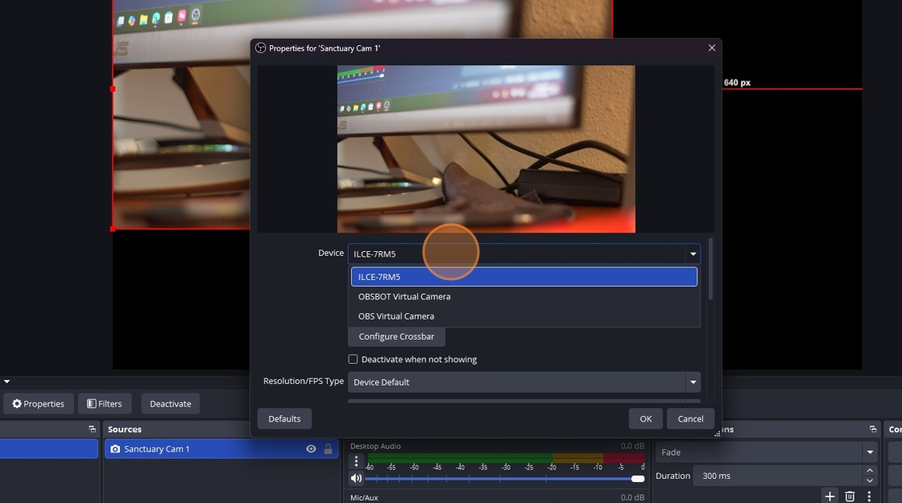Click the OBS logo in the dialog title
The width and height of the screenshot is (902, 503).
(x=261, y=48)
